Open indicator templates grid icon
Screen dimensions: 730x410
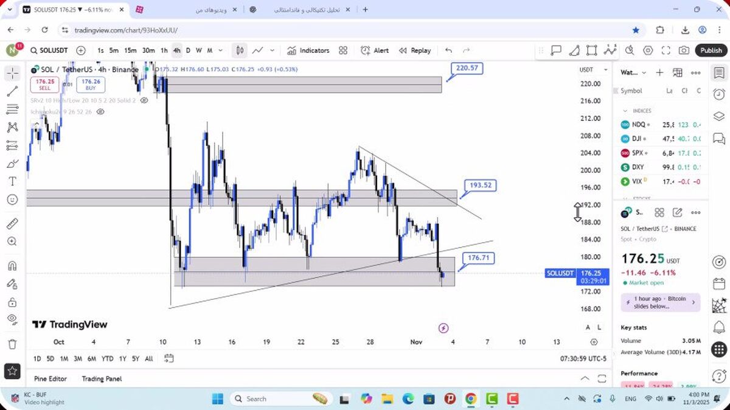pos(343,50)
